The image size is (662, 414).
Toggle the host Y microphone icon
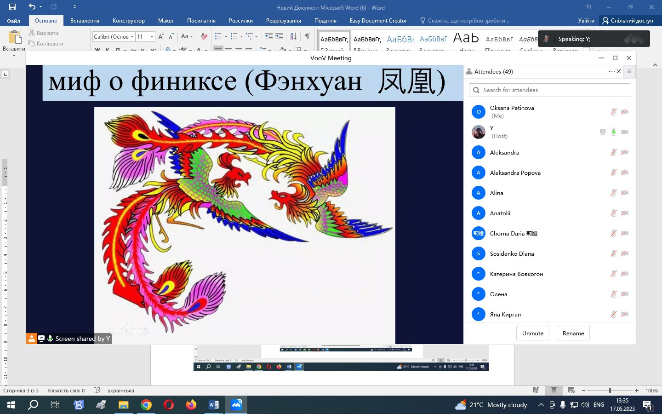click(x=613, y=132)
